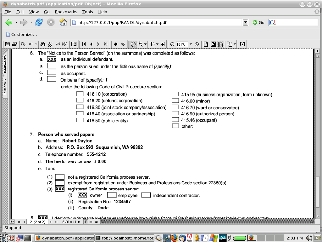This screenshot has width=322, height=242.
Task: Expand the URL address bar dropdown
Action: pyautogui.click(x=246, y=22)
